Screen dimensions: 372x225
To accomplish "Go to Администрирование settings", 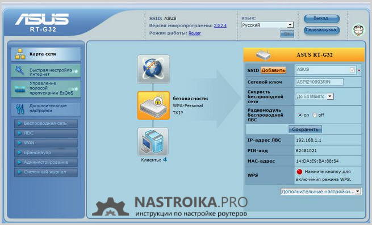I will (x=46, y=162).
